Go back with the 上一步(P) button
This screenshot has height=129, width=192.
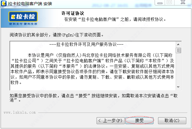[111, 121]
